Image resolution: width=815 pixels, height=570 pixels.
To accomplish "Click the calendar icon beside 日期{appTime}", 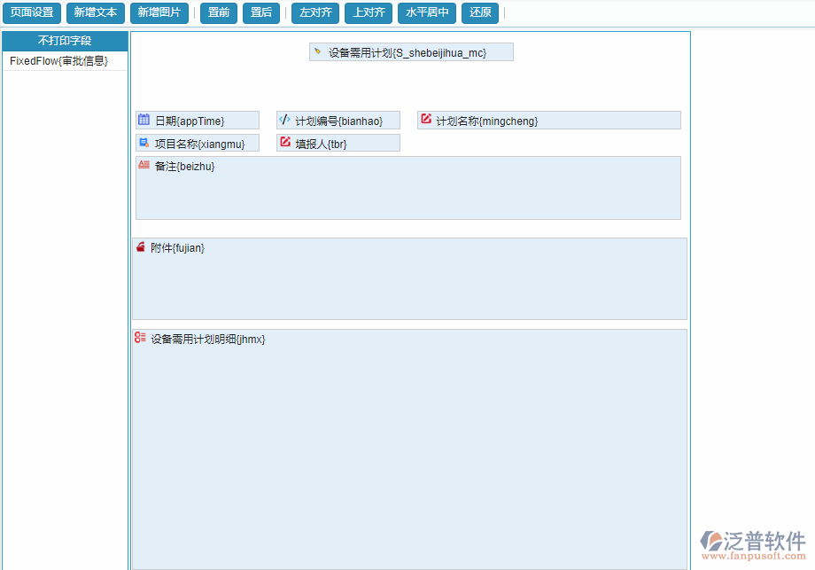I will point(143,119).
